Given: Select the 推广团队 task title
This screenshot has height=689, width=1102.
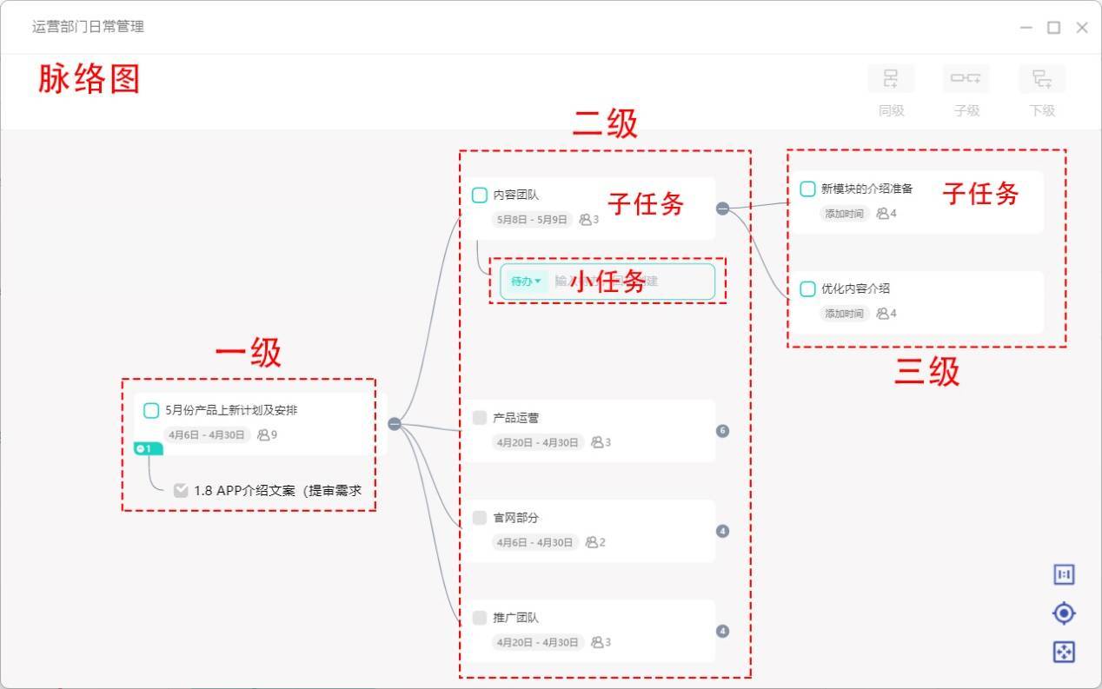Looking at the screenshot, I should click(516, 618).
